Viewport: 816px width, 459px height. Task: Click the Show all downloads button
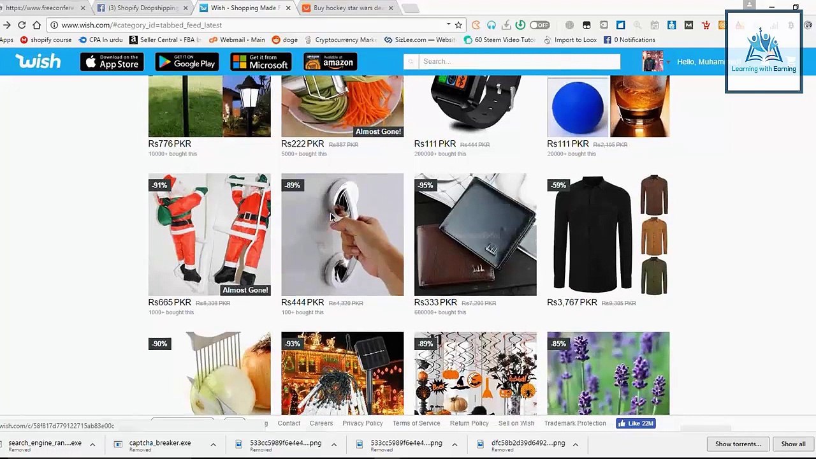(793, 444)
